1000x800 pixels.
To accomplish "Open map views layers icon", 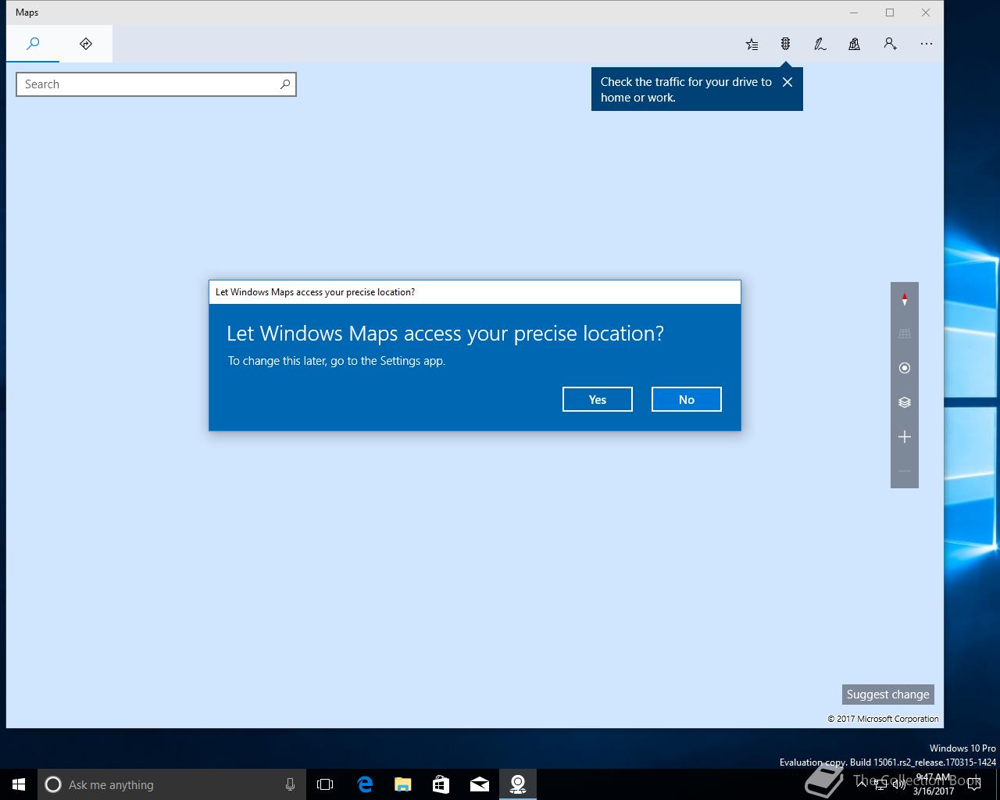I will [905, 402].
